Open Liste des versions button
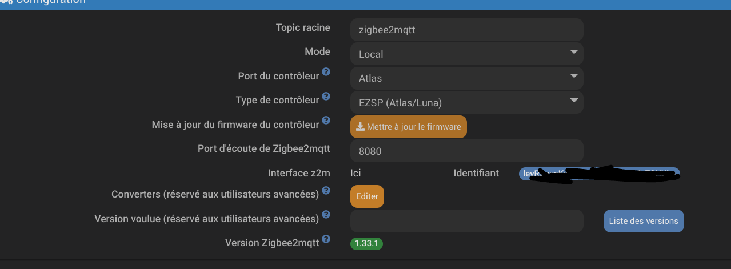 tap(643, 221)
